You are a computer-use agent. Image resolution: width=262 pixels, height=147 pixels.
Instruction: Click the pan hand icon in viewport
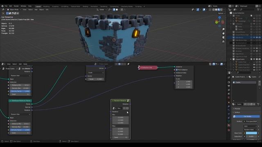[224, 33]
